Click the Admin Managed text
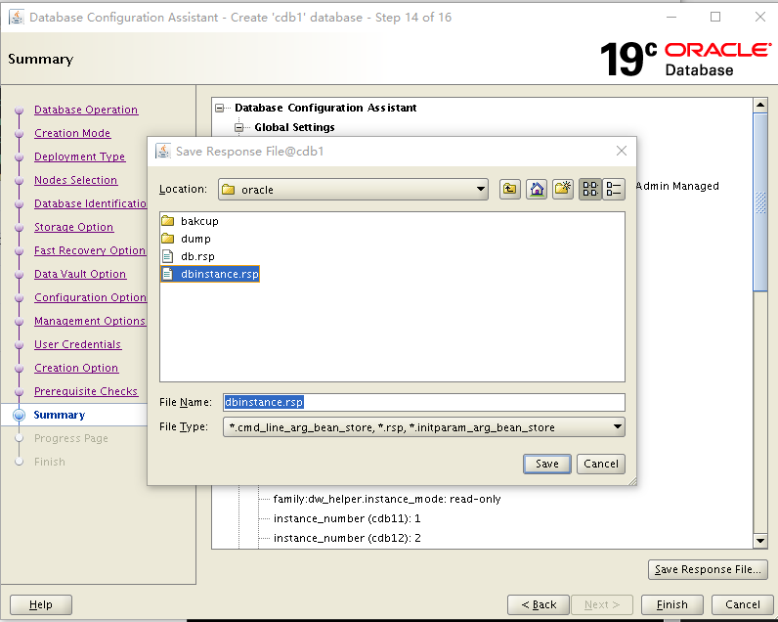 coord(677,186)
